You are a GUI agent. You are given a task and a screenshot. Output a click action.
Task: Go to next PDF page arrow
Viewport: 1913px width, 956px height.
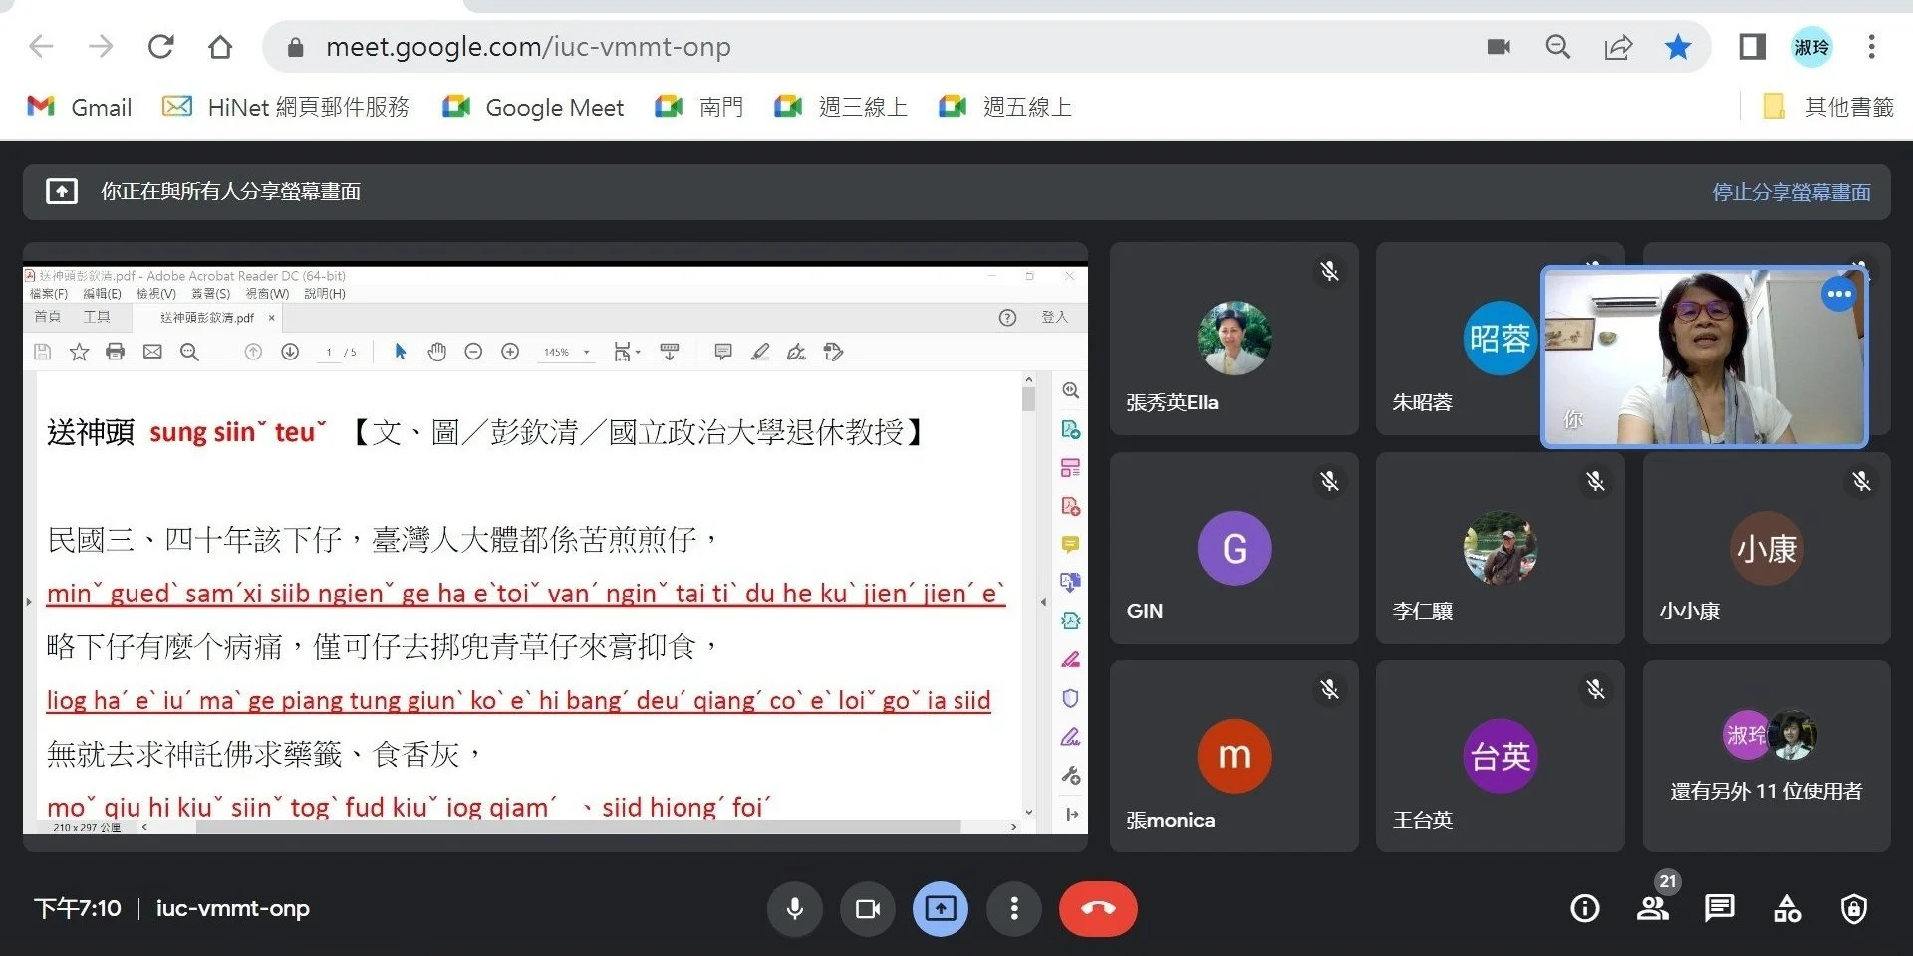pos(290,352)
